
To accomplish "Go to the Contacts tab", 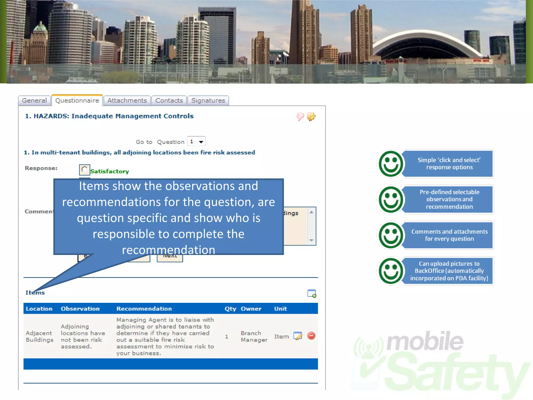I will coord(169,101).
